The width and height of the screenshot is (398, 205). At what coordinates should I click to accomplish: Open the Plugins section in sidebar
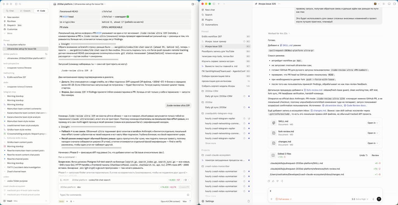209,20
